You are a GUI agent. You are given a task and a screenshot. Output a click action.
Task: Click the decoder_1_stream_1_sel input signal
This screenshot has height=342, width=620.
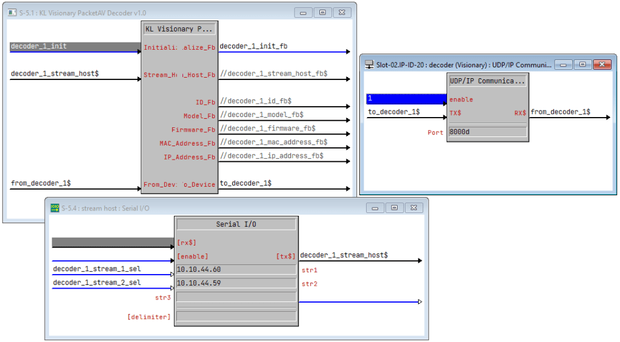pyautogui.click(x=97, y=269)
